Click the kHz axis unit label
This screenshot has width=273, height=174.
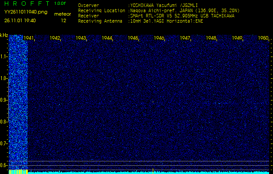click(x=4, y=35)
